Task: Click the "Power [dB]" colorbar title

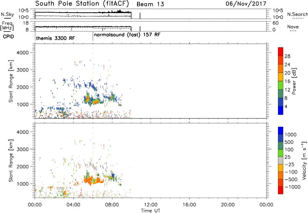Action: pos(294,81)
